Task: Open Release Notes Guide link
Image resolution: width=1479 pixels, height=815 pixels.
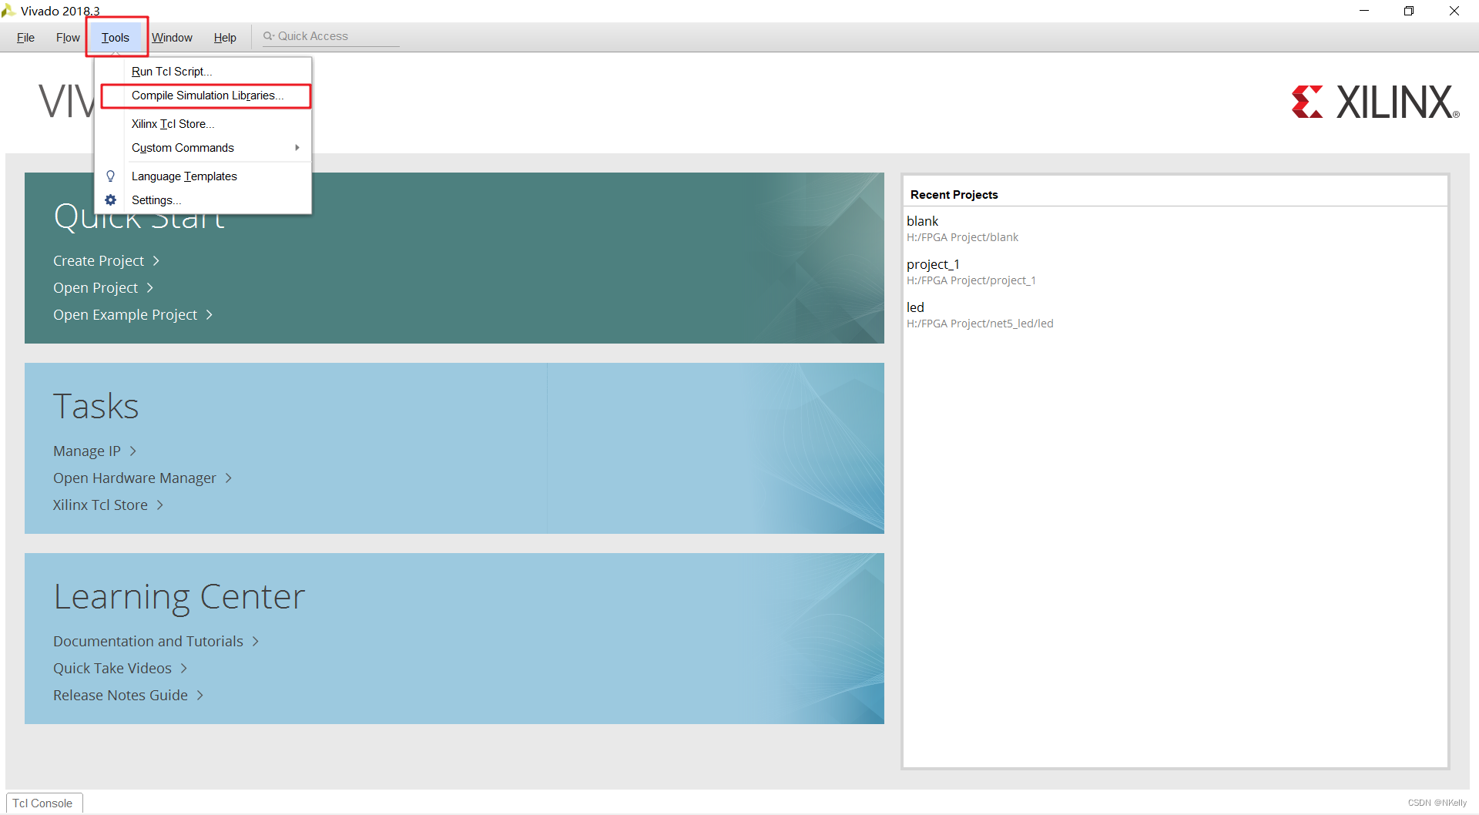Action: pos(120,696)
